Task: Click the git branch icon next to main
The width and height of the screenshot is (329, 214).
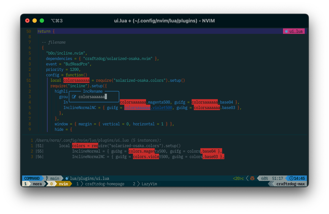Action: click(x=47, y=178)
